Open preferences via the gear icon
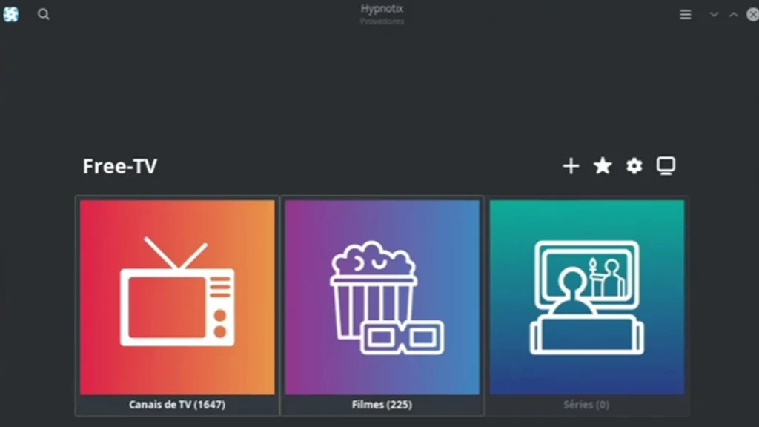 [x=634, y=166]
